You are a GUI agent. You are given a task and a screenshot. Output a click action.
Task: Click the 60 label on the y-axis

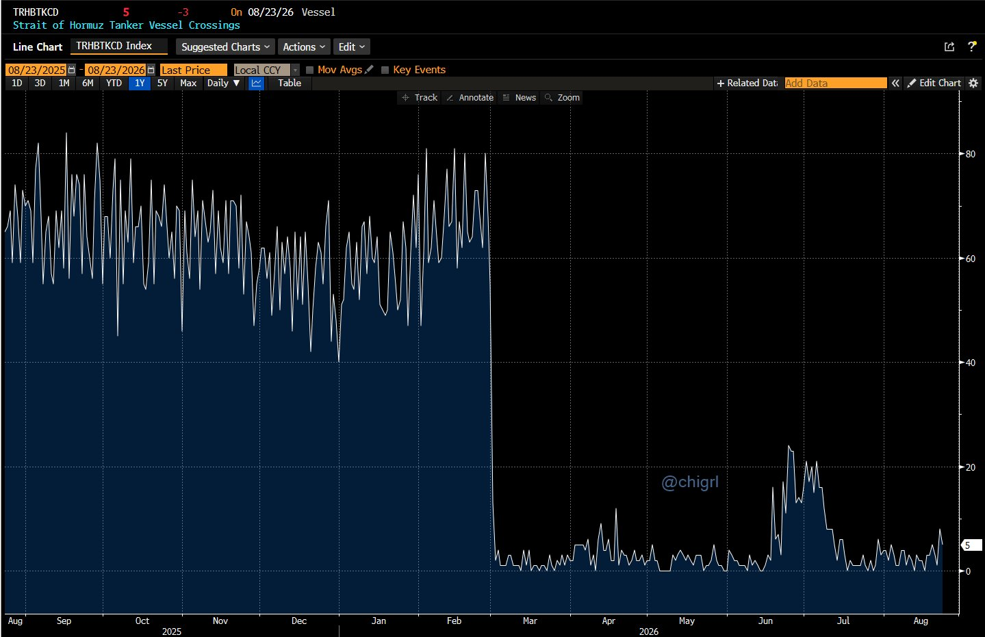point(971,259)
